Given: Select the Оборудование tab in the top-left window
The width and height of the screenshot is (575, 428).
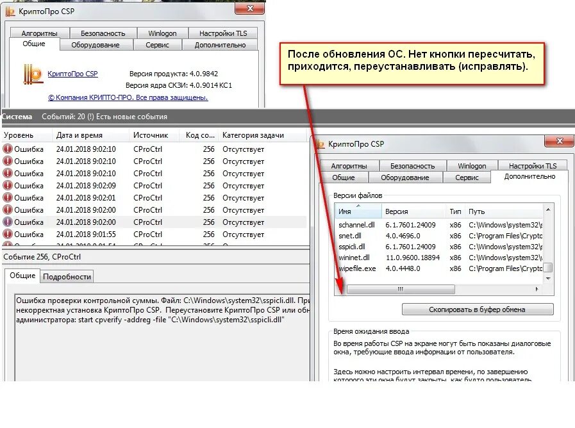Looking at the screenshot, I should tap(96, 45).
